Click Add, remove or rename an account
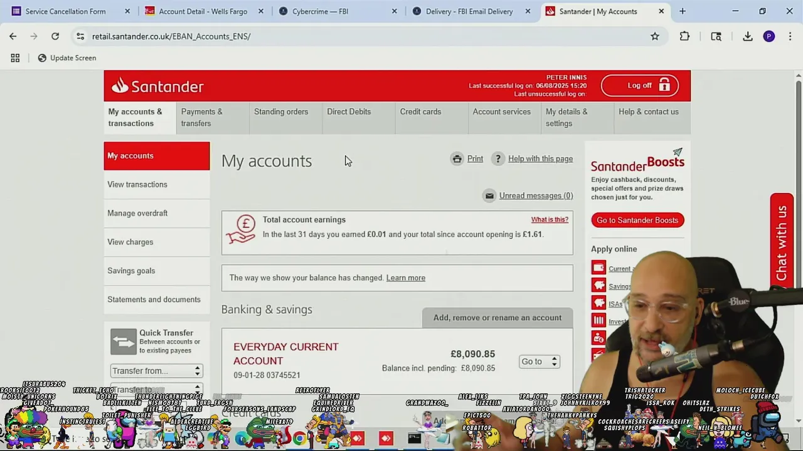Image resolution: width=803 pixels, height=451 pixels. click(497, 318)
